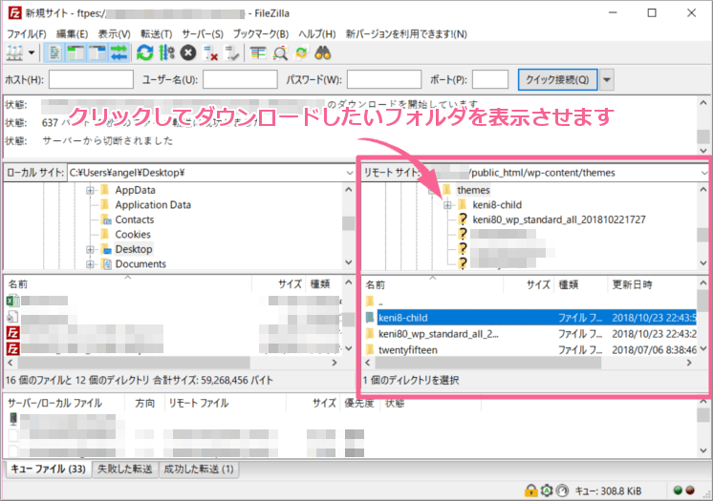The image size is (713, 501).
Task: Open the Site Manager icon
Action: [x=14, y=53]
